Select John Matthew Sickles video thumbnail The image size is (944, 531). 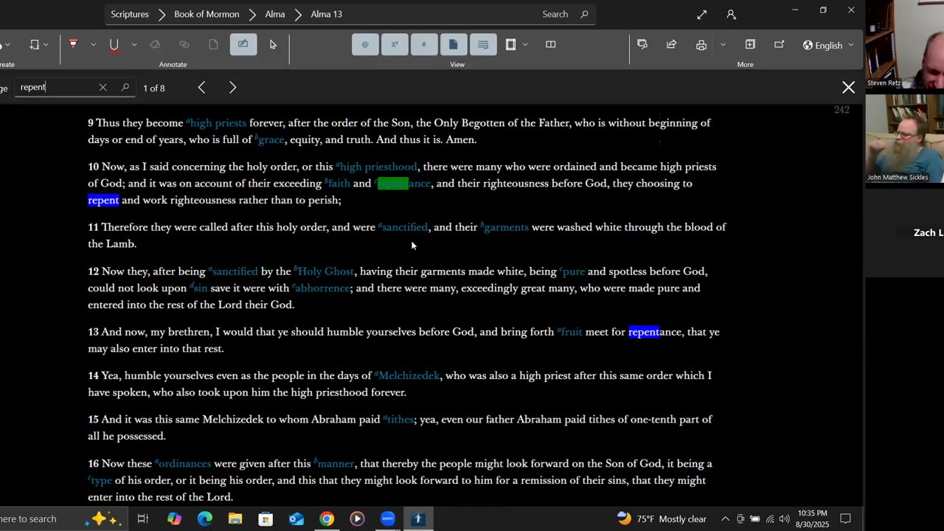[x=904, y=138]
